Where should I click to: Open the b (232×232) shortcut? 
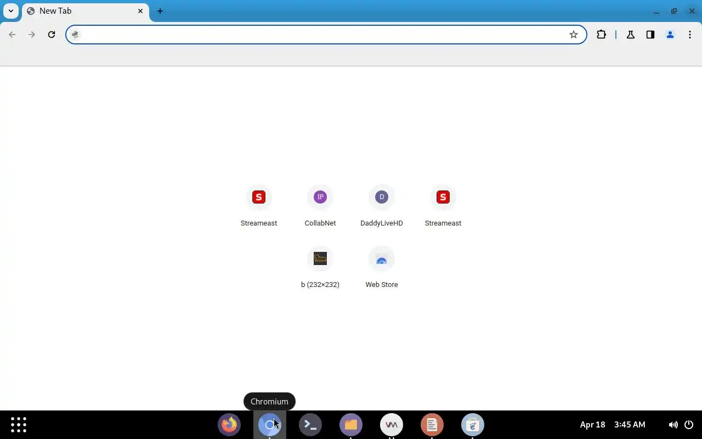pos(320,268)
